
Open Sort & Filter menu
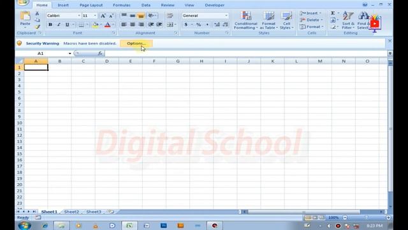click(348, 20)
